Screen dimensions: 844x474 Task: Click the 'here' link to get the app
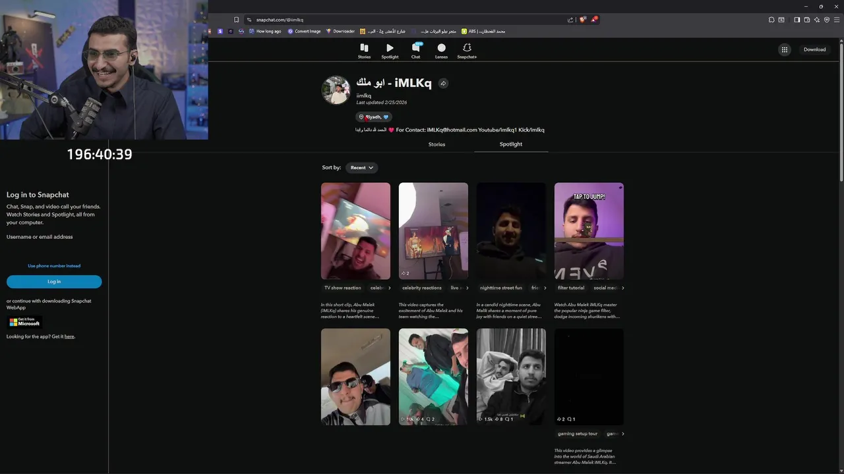tap(69, 336)
